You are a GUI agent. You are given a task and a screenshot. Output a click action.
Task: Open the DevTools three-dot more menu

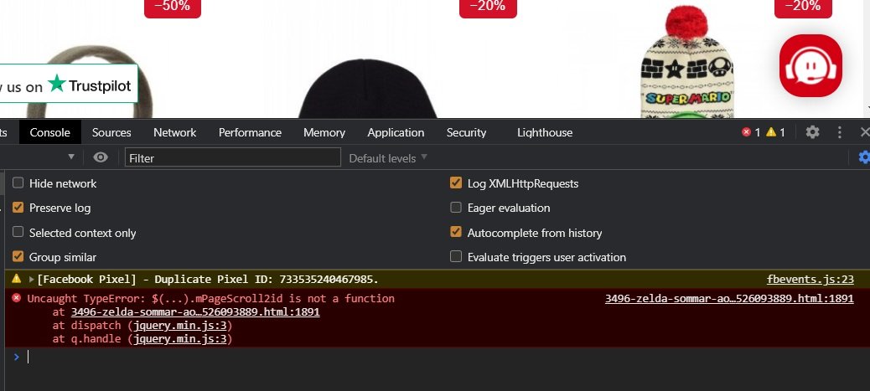pyautogui.click(x=840, y=132)
